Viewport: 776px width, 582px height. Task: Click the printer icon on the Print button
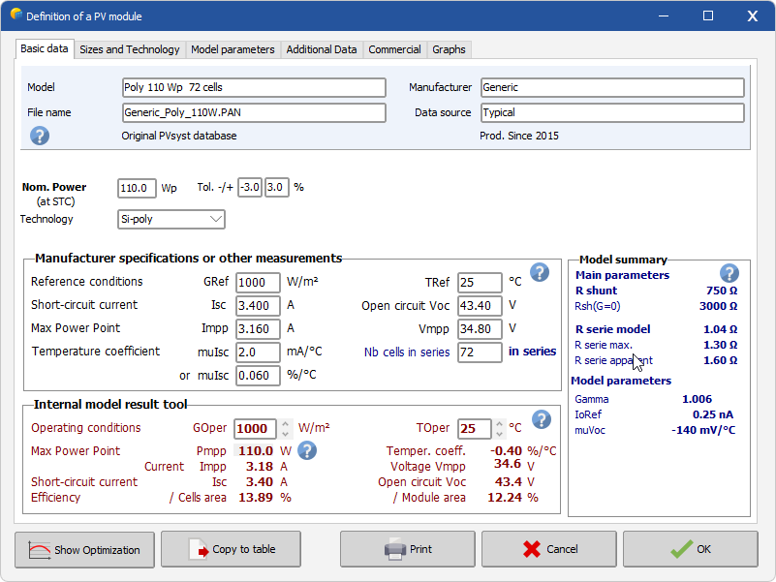pos(392,549)
